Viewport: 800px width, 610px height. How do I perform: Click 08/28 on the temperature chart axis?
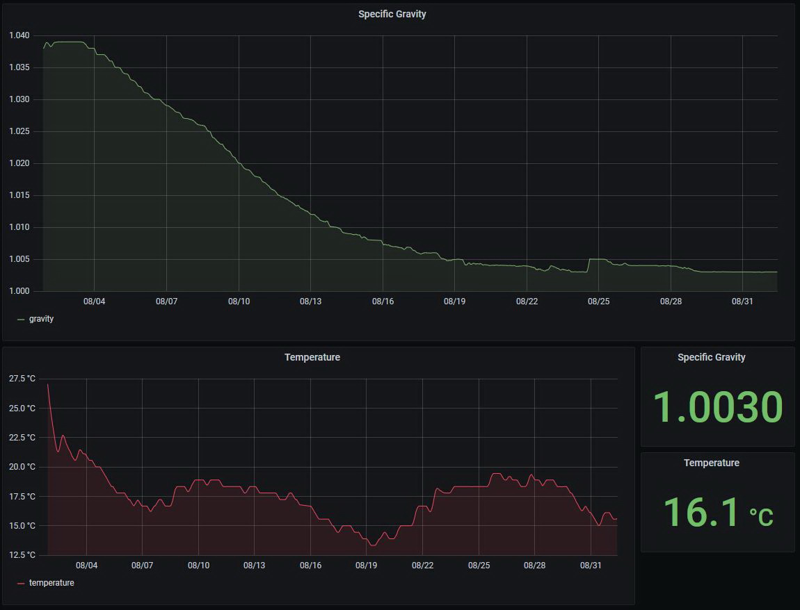pyautogui.click(x=535, y=565)
